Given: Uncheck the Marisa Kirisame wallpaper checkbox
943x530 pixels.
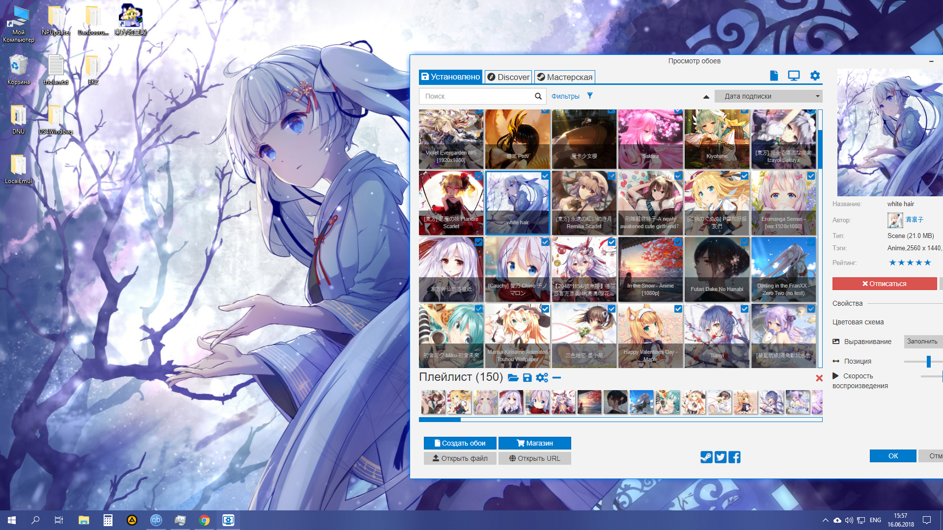Looking at the screenshot, I should point(545,309).
